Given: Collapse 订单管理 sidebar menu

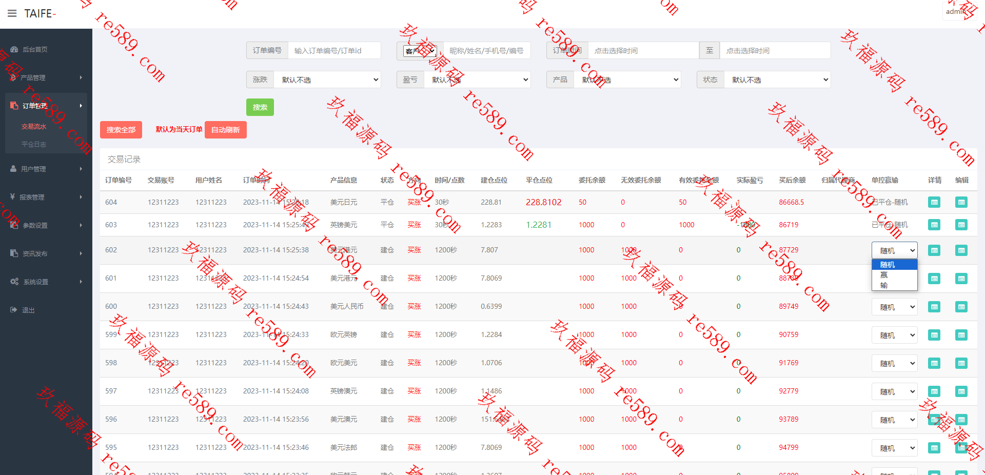Looking at the screenshot, I should point(46,106).
